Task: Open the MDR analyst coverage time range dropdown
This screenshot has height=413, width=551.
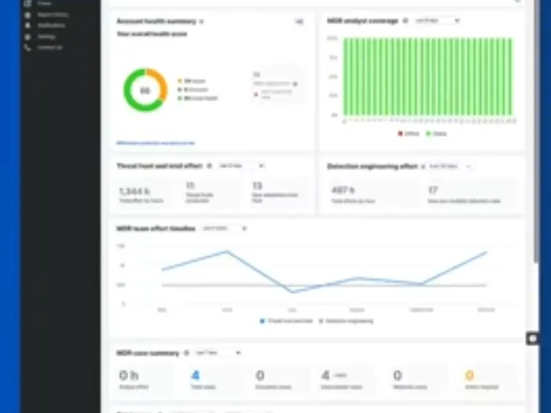Action: coord(437,21)
